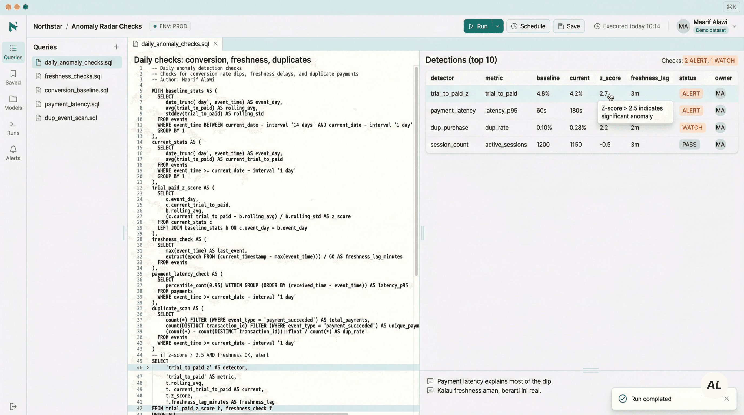Open freshness_checks.sql in query list
The image size is (744, 415).
click(x=73, y=76)
